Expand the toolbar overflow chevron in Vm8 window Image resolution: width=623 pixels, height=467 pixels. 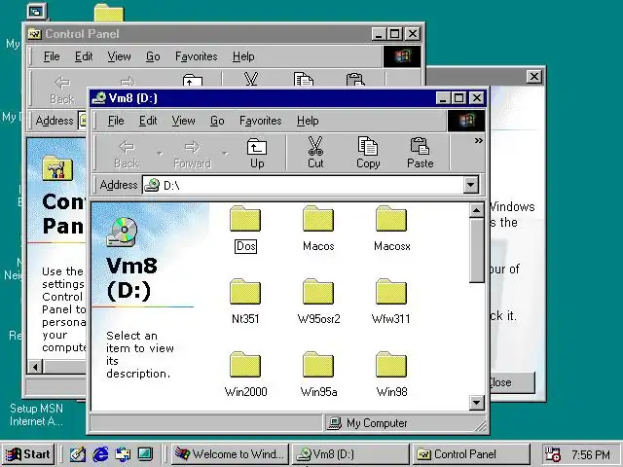(478, 140)
